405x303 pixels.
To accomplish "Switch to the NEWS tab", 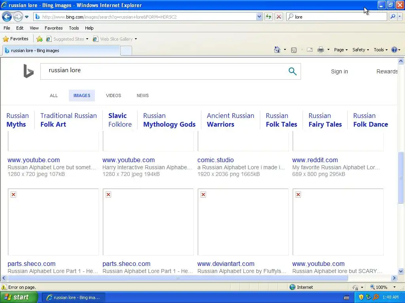I will (142, 95).
